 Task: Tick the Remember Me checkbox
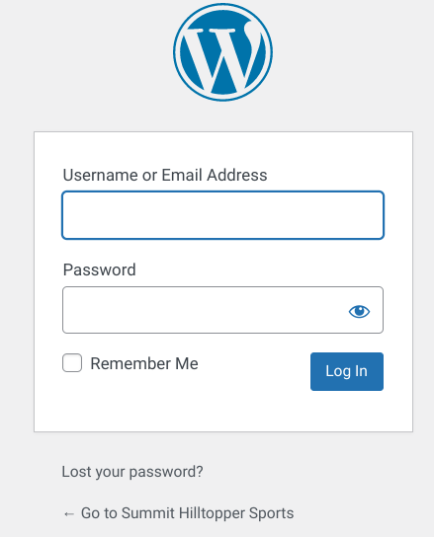coord(72,363)
